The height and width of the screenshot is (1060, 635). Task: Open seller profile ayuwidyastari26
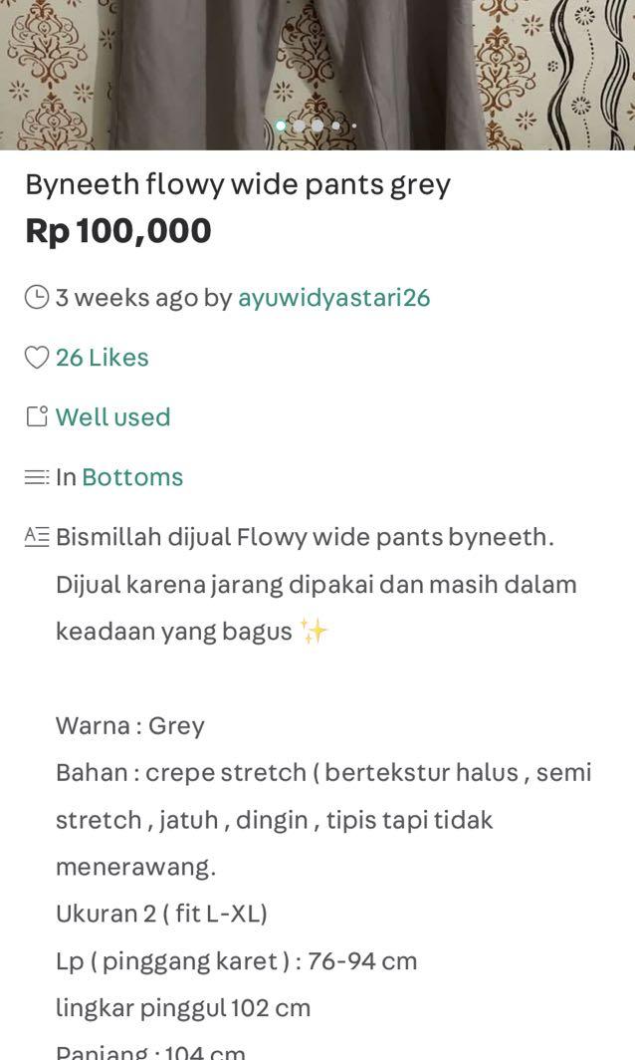point(333,298)
